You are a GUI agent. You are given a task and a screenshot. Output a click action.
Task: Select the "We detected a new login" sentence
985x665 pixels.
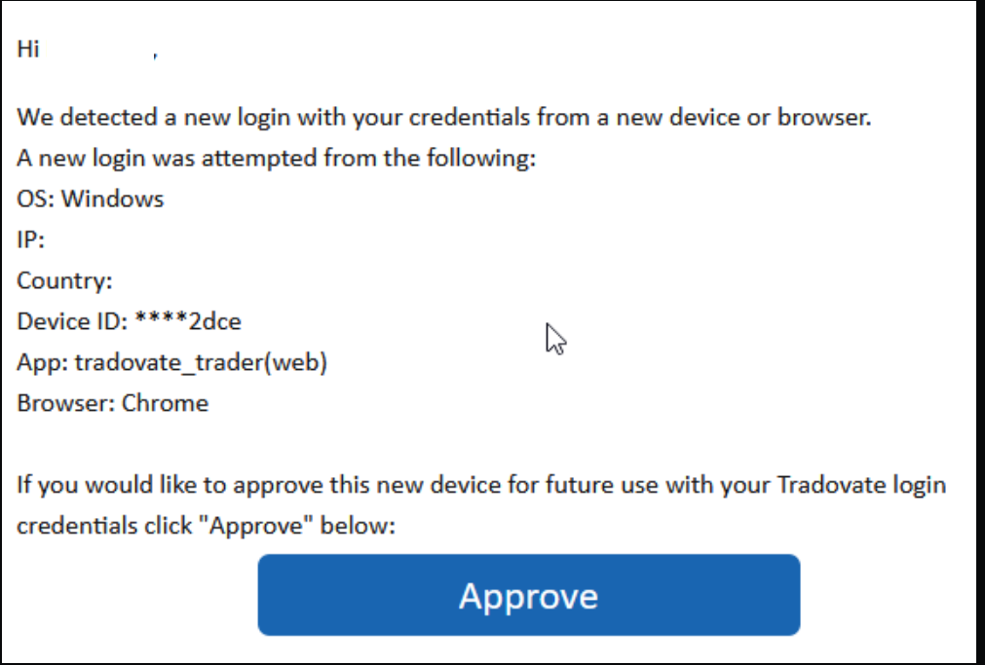click(x=444, y=118)
